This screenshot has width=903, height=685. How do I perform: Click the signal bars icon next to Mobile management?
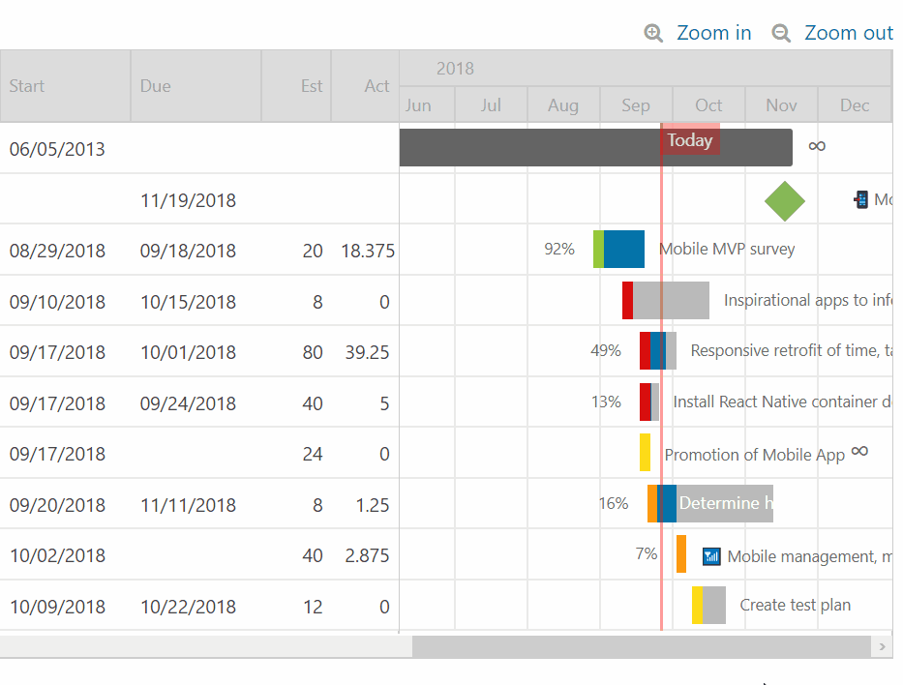point(711,556)
